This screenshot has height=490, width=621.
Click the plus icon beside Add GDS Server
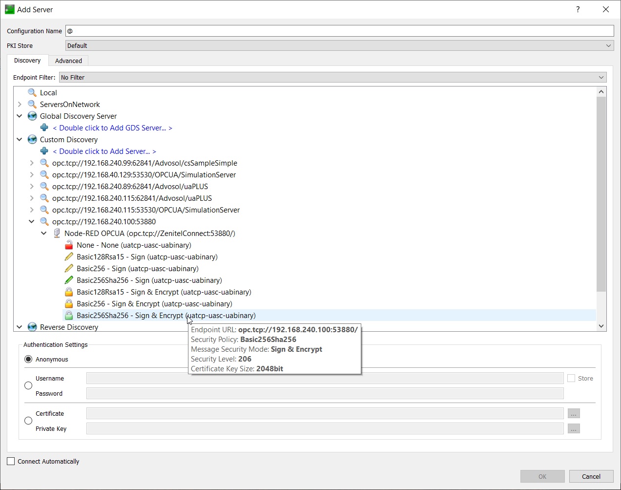click(x=44, y=128)
